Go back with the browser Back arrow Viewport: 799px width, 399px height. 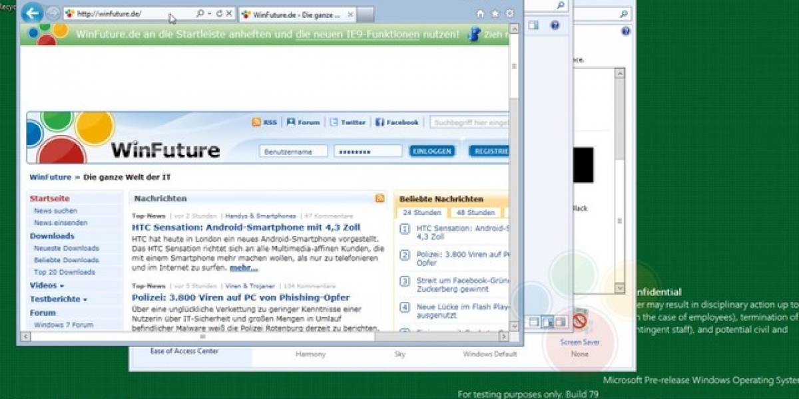(32, 13)
